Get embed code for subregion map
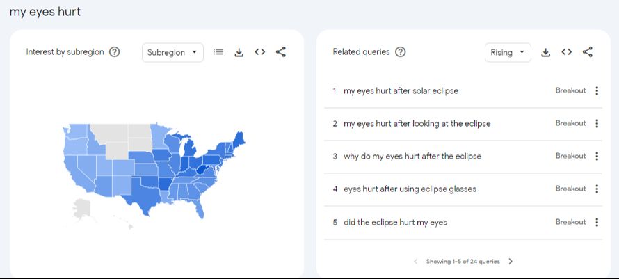 click(x=260, y=52)
